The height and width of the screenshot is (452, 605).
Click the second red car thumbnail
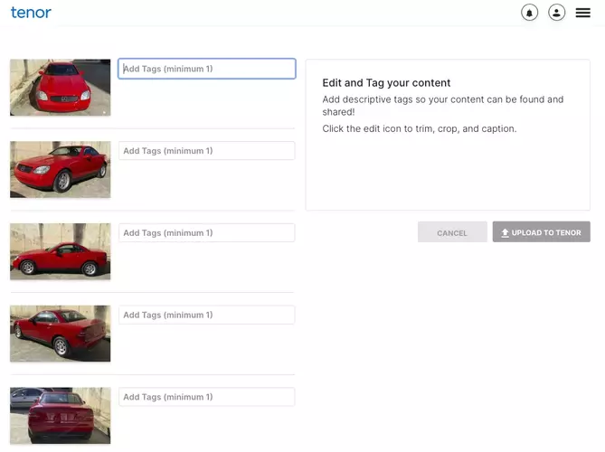click(60, 169)
